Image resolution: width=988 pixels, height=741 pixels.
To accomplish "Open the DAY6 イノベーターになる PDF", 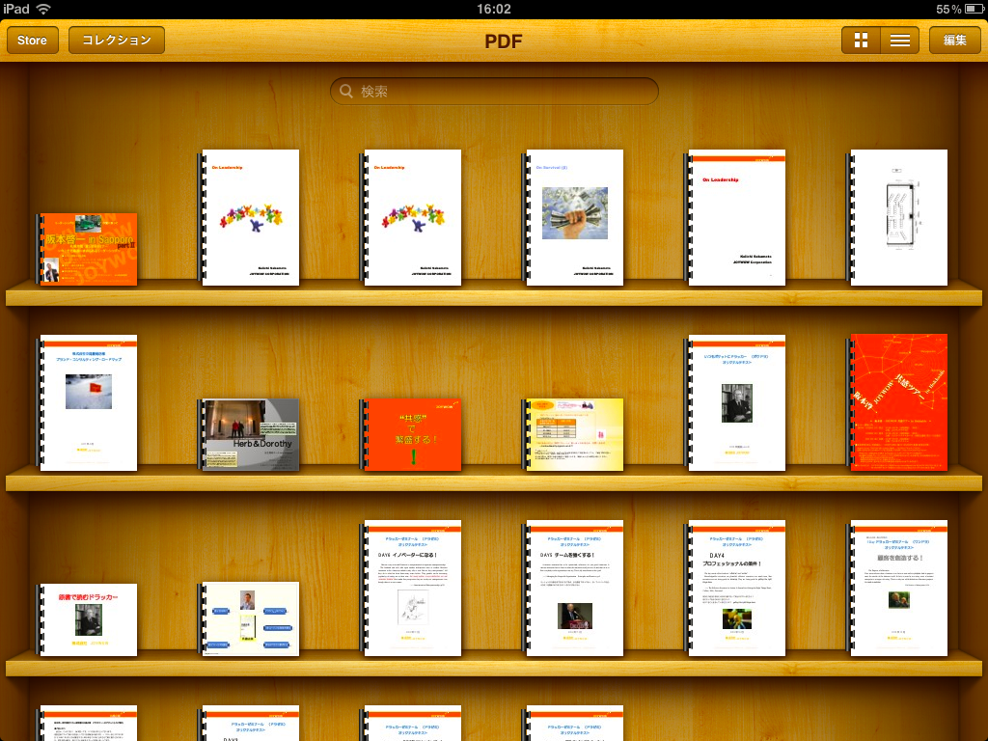I will tap(411, 588).
